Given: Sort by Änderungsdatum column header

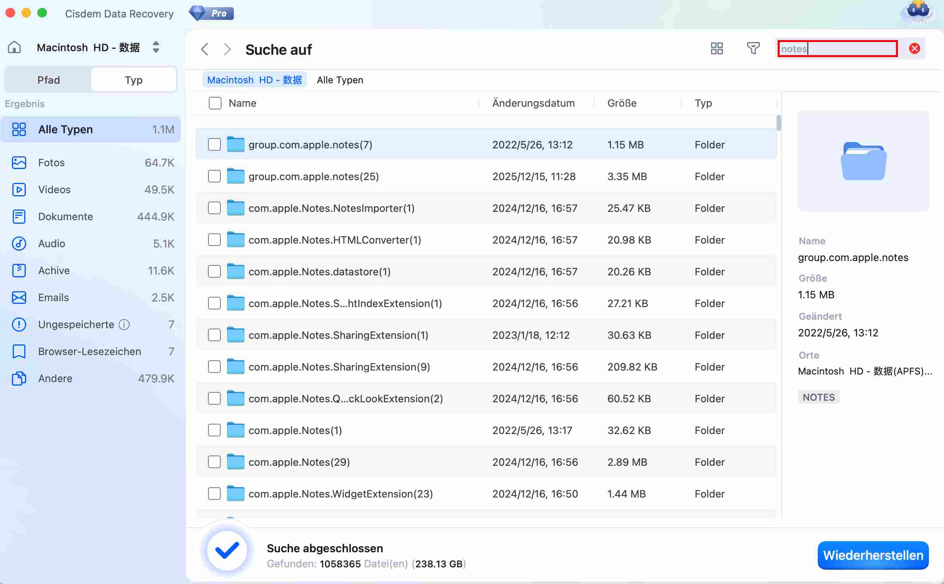Looking at the screenshot, I should [533, 103].
